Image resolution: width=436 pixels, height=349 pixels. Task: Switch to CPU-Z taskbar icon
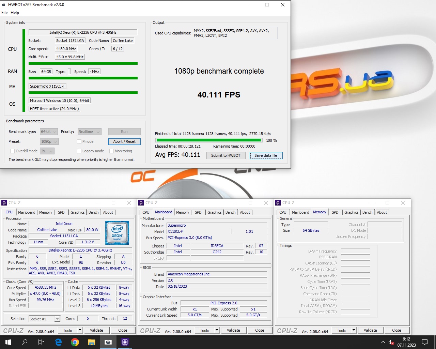pos(125,342)
